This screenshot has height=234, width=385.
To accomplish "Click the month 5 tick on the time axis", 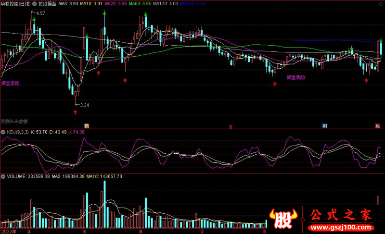I will [x=85, y=232].
